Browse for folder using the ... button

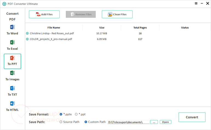(154, 122)
